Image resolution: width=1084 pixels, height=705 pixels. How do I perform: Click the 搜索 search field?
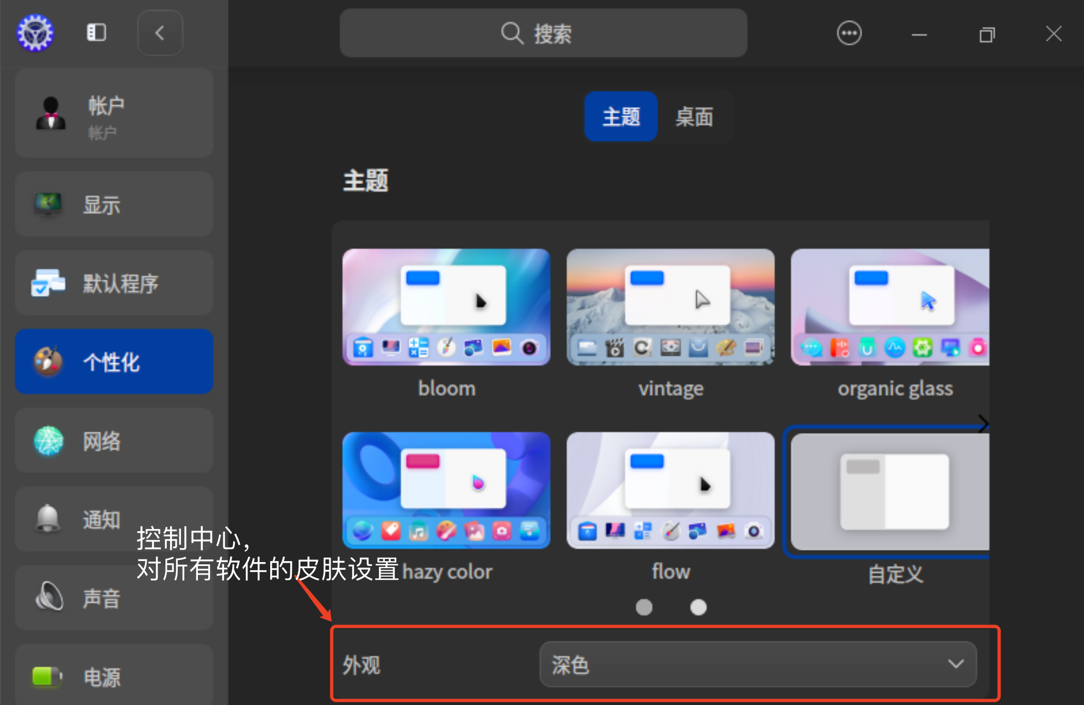click(x=543, y=34)
